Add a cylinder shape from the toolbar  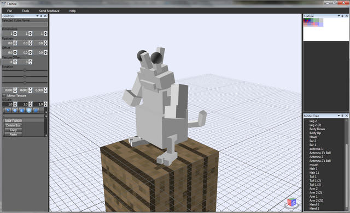pos(22,110)
